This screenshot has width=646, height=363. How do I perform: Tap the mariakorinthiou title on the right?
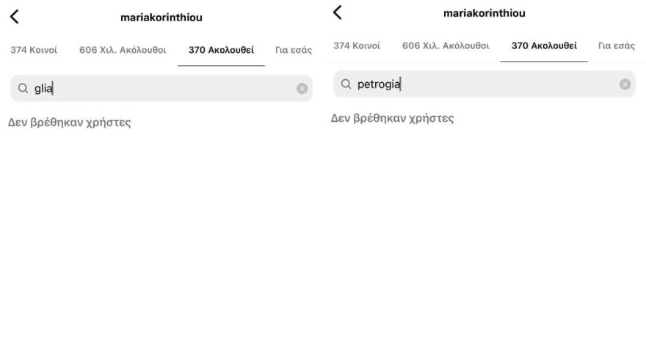tap(484, 13)
